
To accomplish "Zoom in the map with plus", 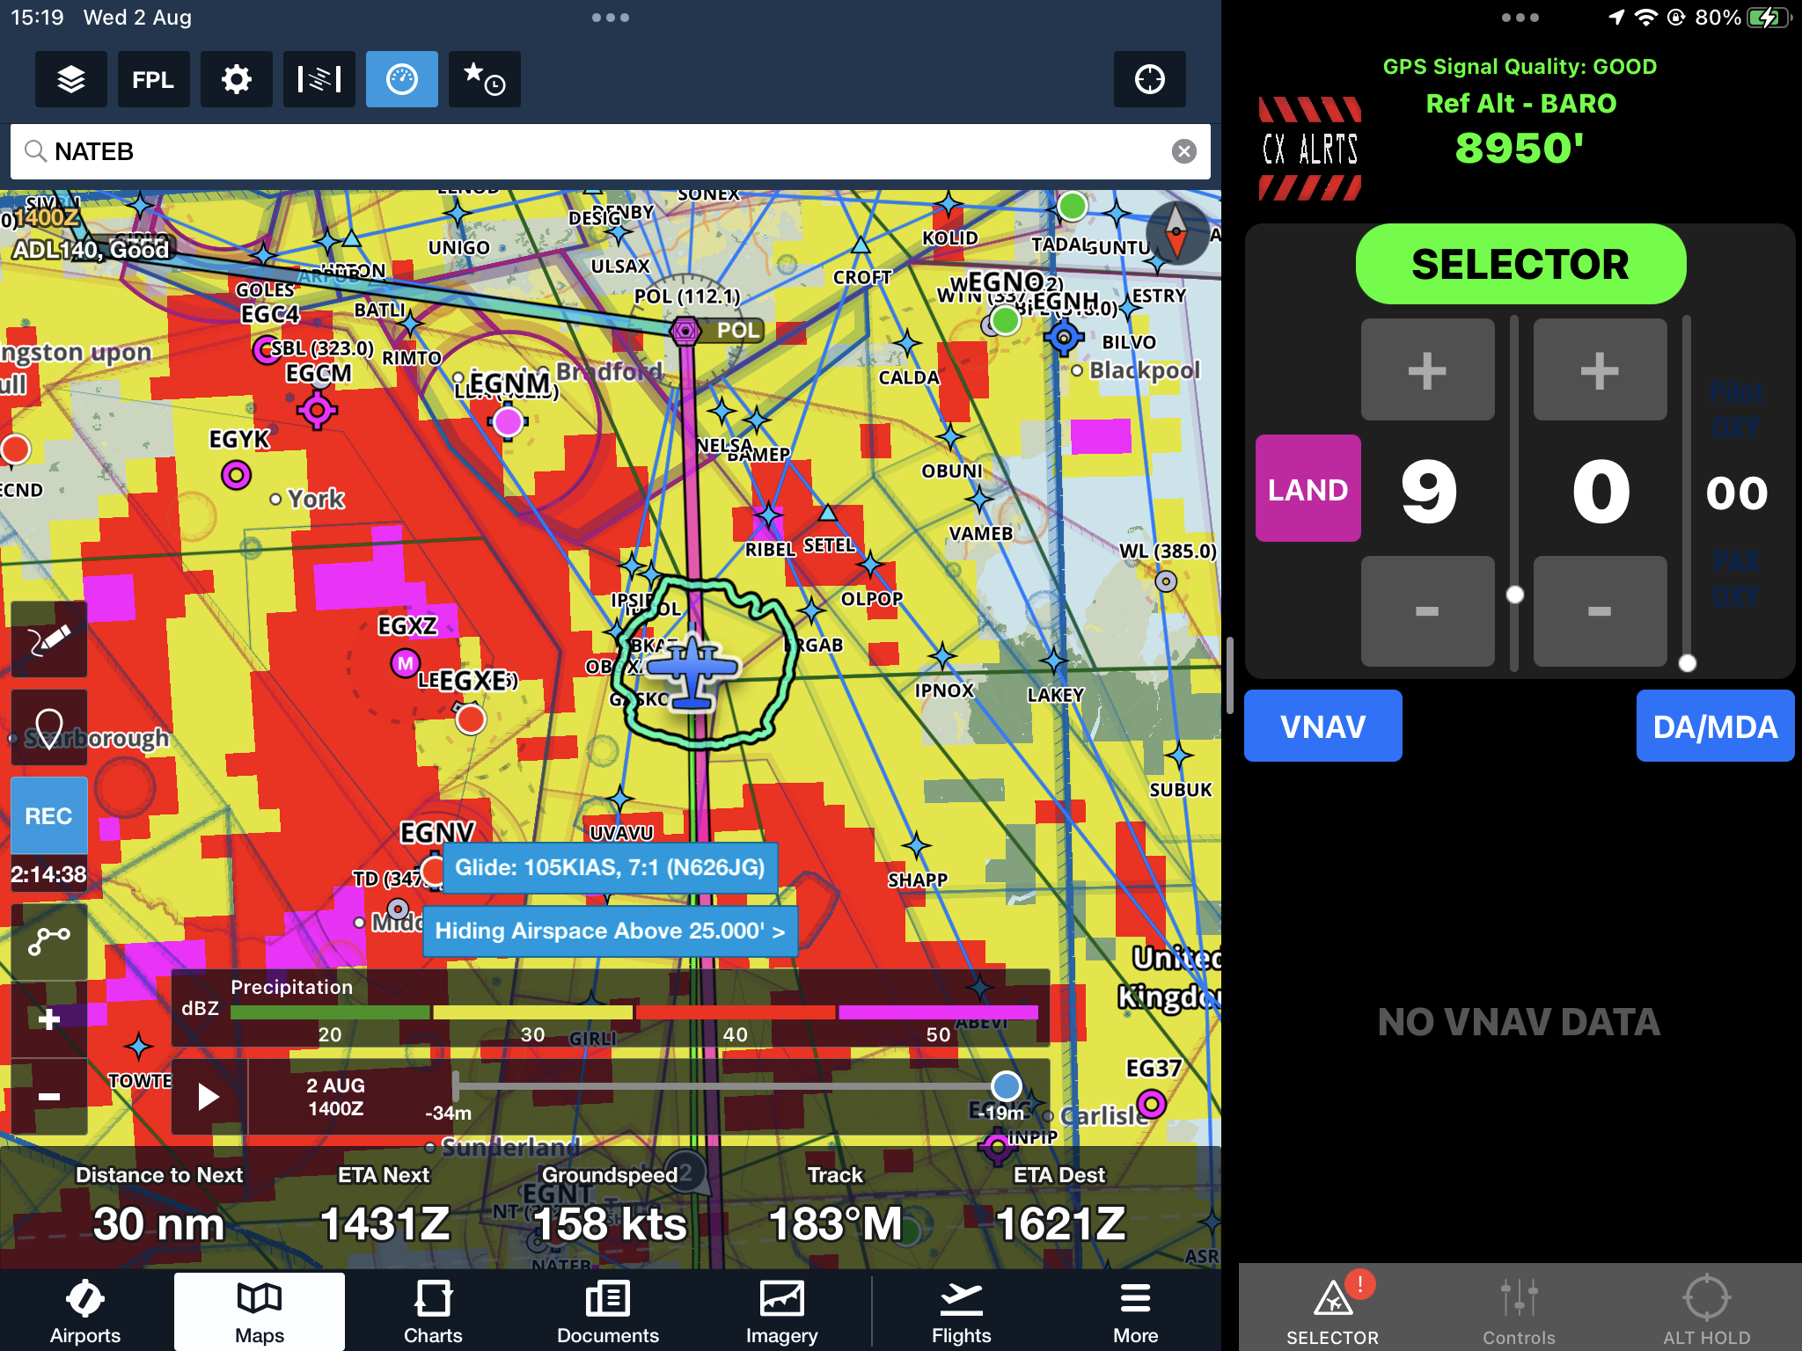I will 49,1019.
